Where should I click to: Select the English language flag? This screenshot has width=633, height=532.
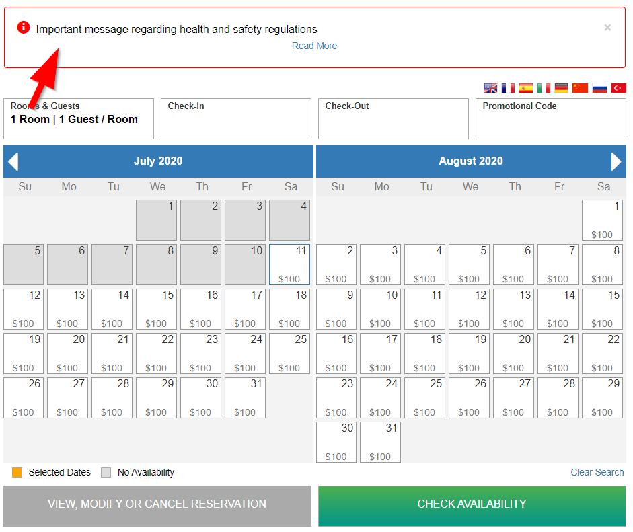(x=490, y=88)
